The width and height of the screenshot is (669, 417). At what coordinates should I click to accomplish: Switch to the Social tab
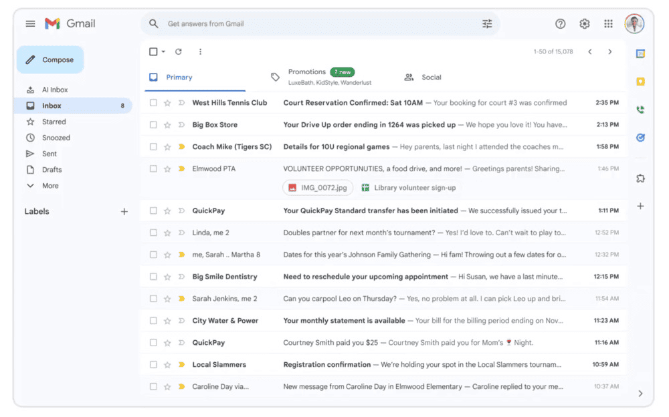[431, 78]
